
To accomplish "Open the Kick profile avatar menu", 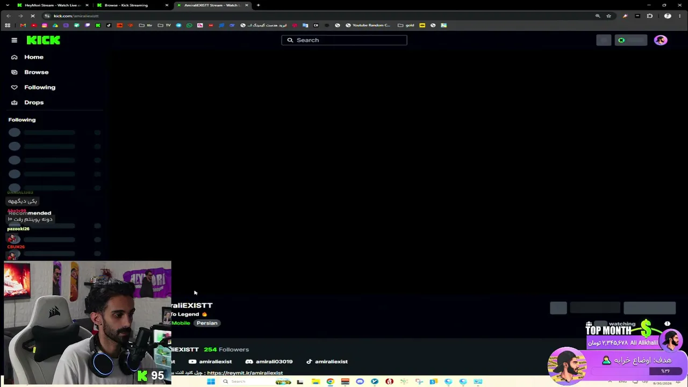I will coord(661,40).
